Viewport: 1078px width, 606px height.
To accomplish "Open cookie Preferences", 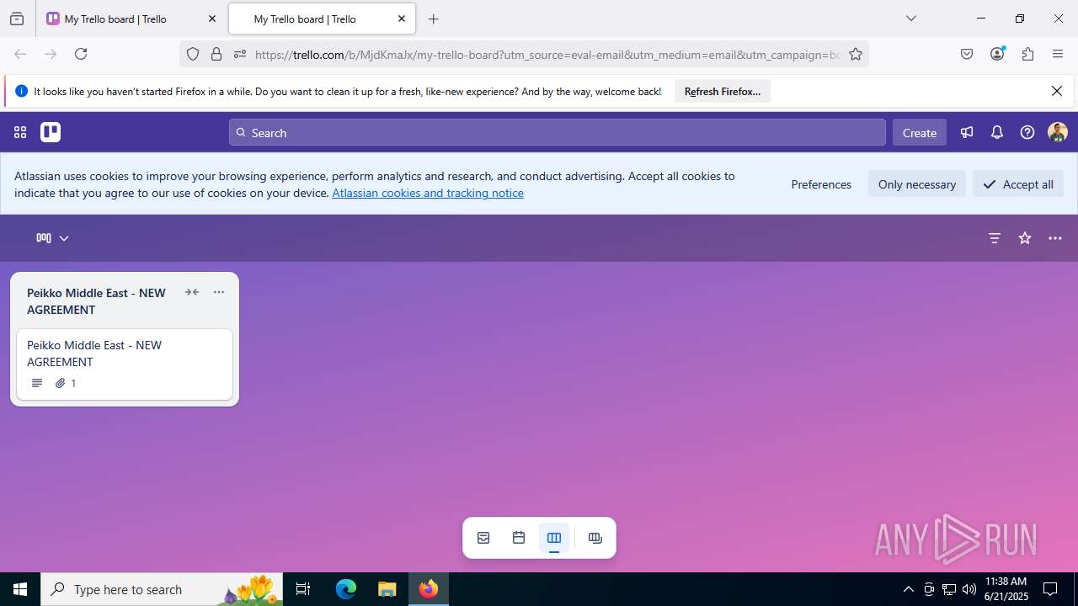I will pos(821,184).
